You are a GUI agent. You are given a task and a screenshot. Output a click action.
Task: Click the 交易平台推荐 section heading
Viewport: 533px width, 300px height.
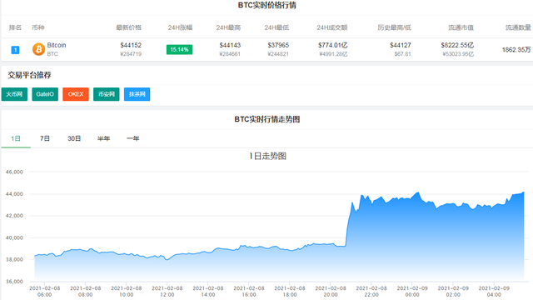tap(30, 75)
